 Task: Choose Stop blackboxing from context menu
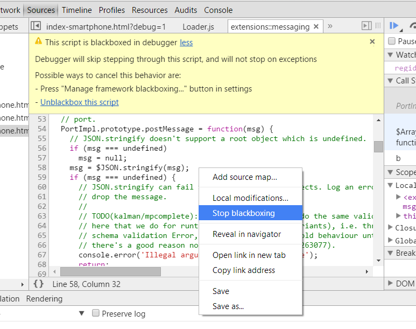[x=243, y=213]
